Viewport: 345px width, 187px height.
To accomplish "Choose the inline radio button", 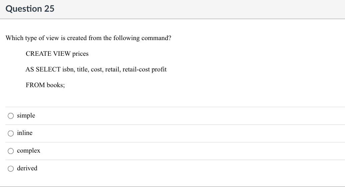I will (x=11, y=133).
